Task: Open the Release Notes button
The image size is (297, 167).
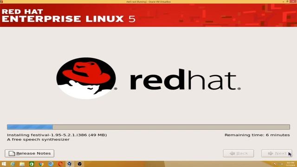Action: [30, 154]
